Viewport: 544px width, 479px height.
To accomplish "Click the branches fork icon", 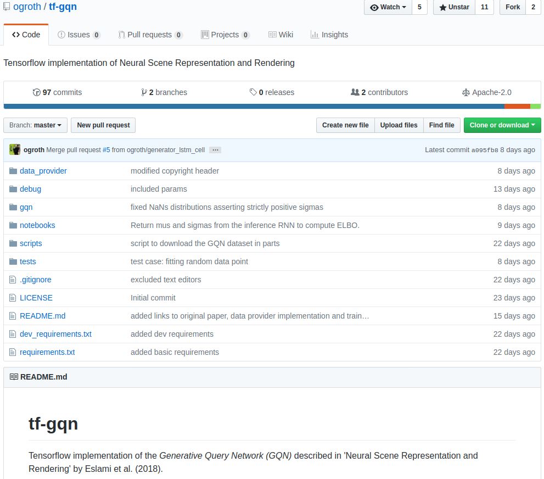I will 144,92.
